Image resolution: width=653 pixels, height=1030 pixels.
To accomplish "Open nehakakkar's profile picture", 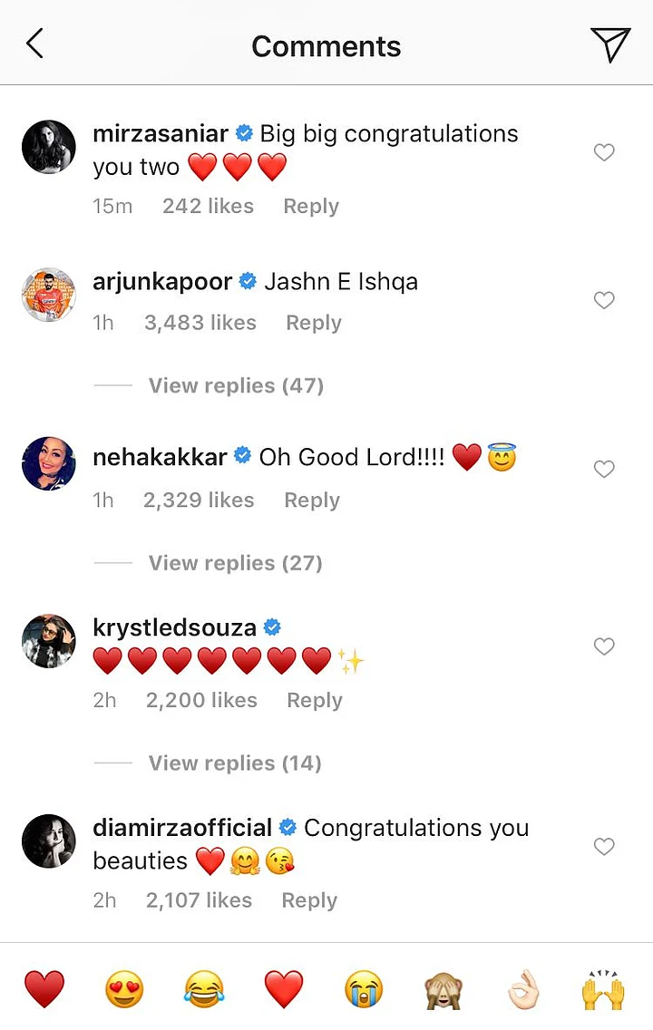I will (49, 463).
